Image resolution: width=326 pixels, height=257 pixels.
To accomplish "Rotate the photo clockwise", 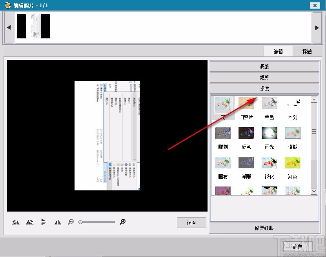I will [x=29, y=222].
